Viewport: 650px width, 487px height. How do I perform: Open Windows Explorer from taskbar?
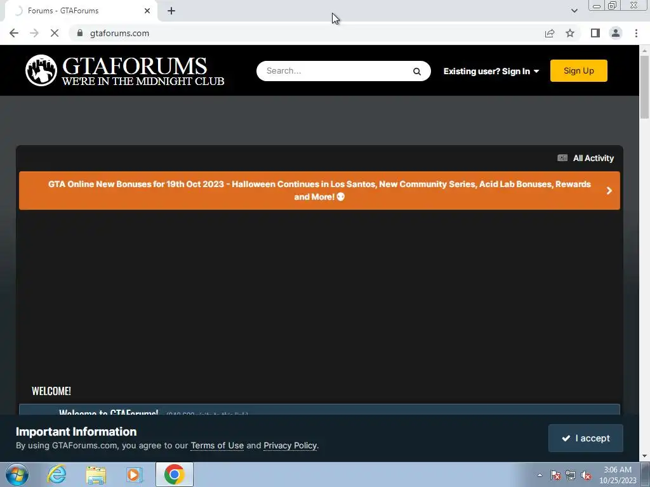96,476
